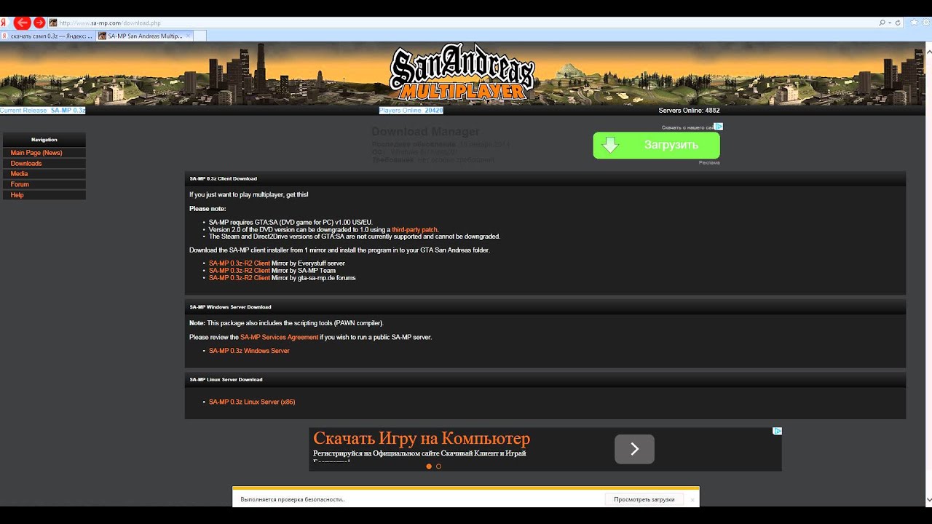The width and height of the screenshot is (932, 524).
Task: Click the San Andreas Multiplayer logo
Action: click(x=462, y=73)
